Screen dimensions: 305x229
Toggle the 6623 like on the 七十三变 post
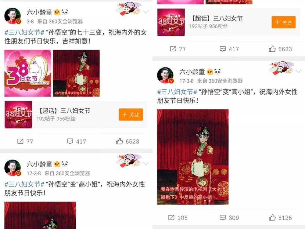(x=120, y=141)
